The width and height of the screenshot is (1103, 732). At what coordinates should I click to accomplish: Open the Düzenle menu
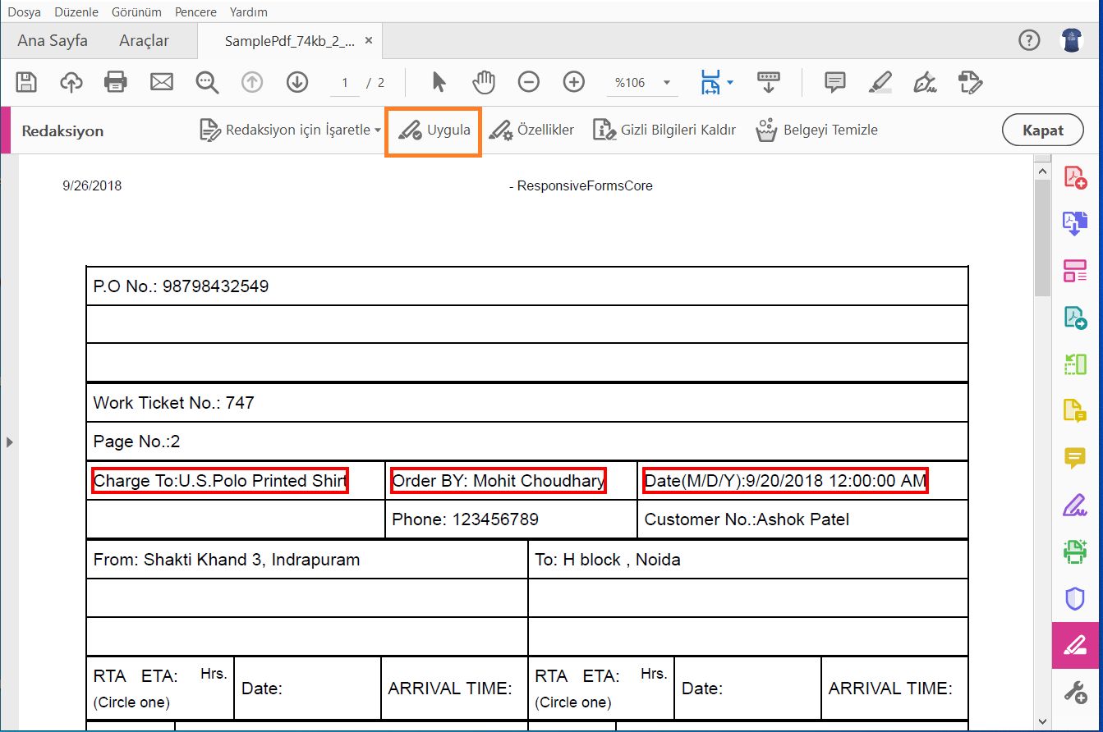coord(76,12)
